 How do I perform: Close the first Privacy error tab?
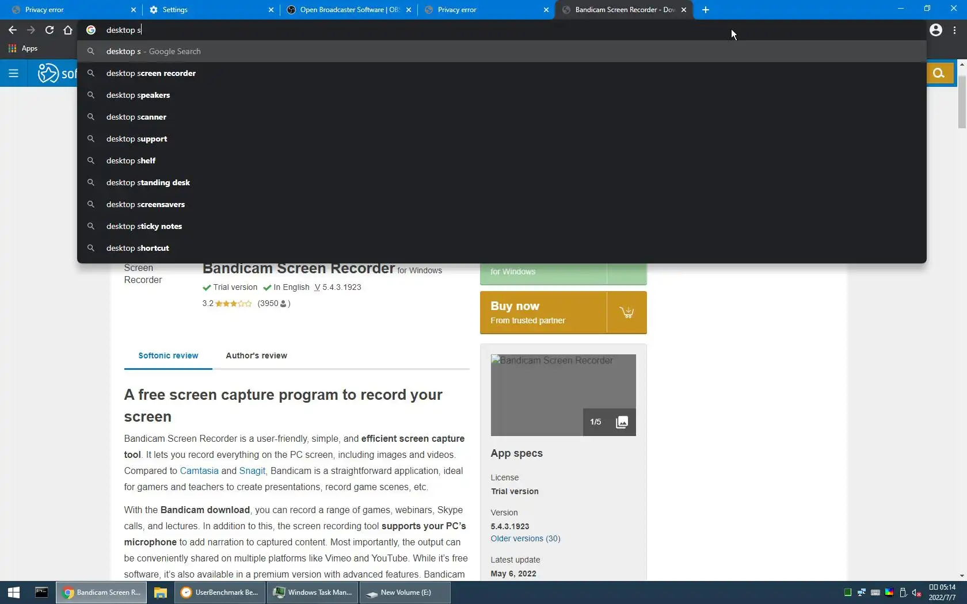134,10
